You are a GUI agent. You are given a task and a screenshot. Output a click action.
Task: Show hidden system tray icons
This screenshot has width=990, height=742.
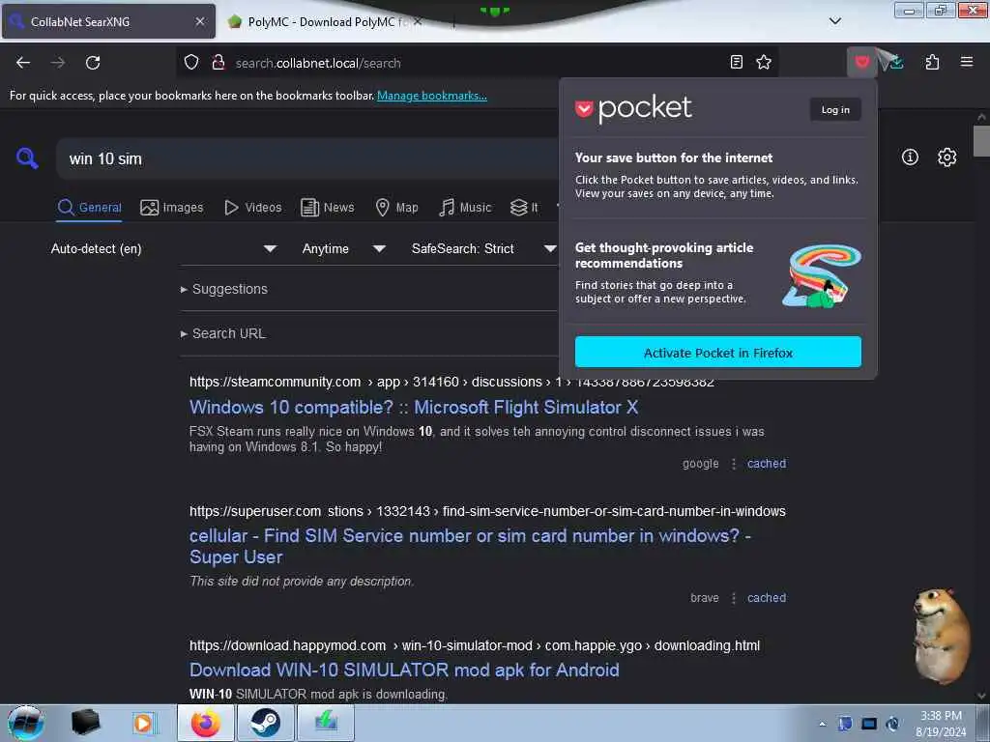(822, 724)
